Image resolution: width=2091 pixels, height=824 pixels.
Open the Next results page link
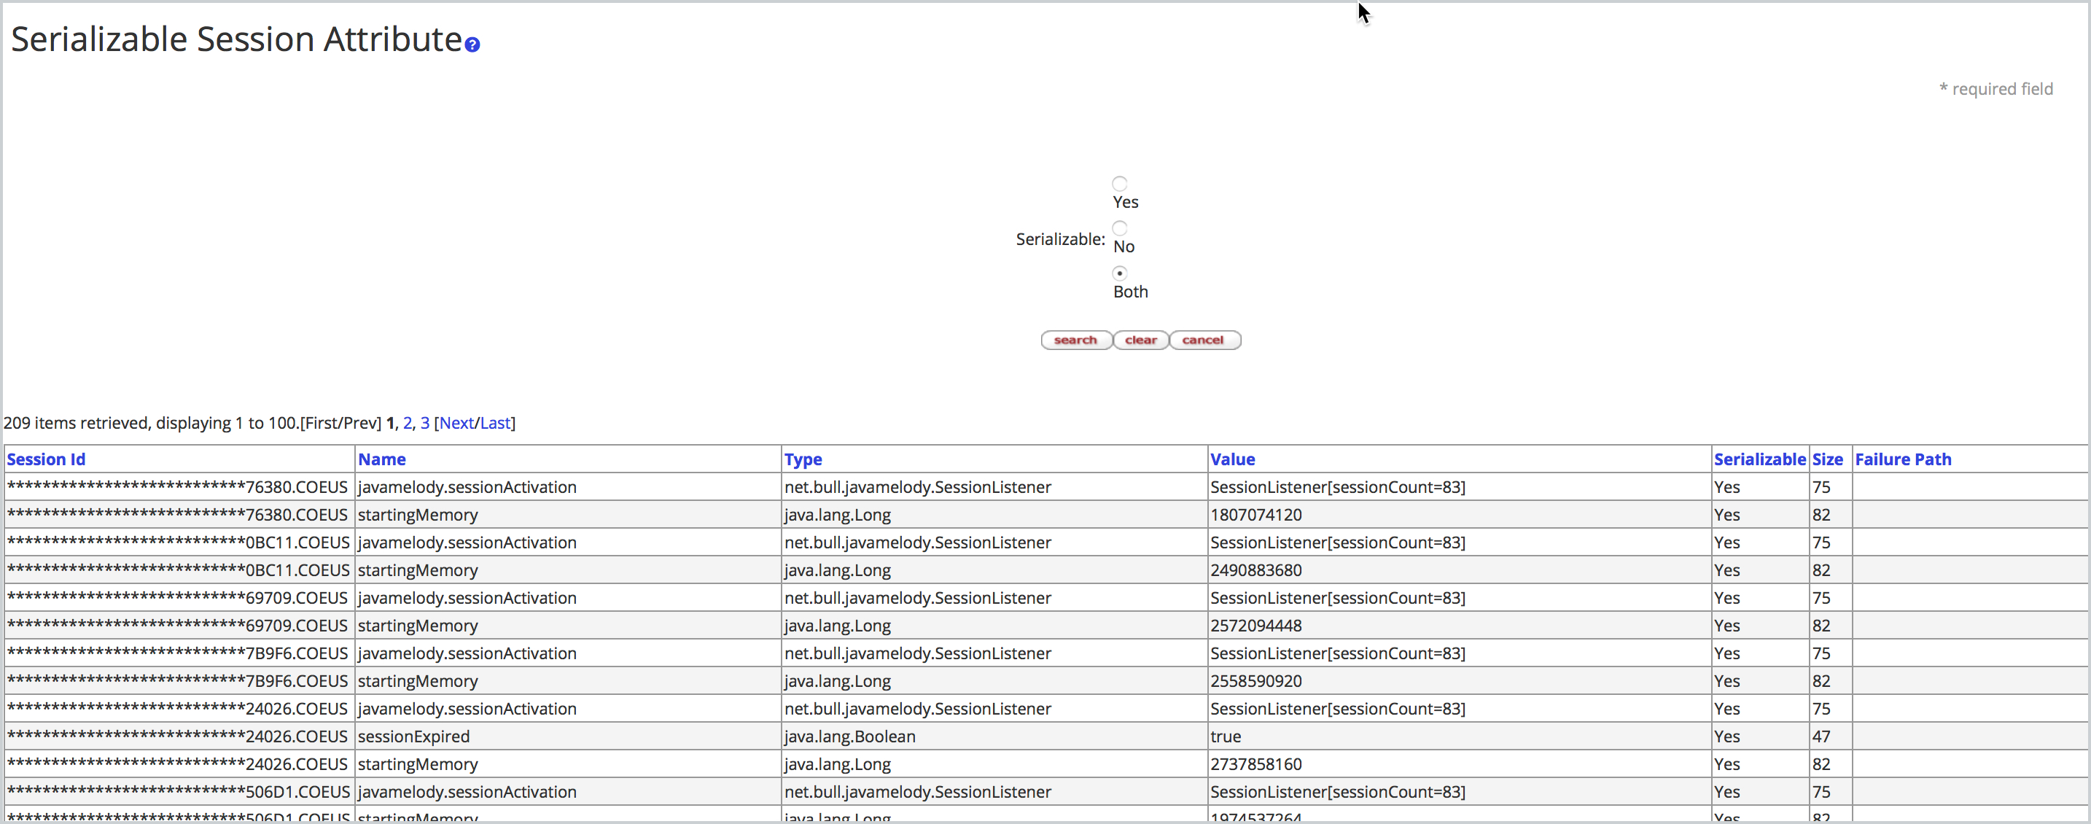tap(456, 423)
